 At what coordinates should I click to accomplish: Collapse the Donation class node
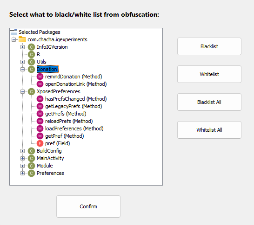tap(22, 69)
